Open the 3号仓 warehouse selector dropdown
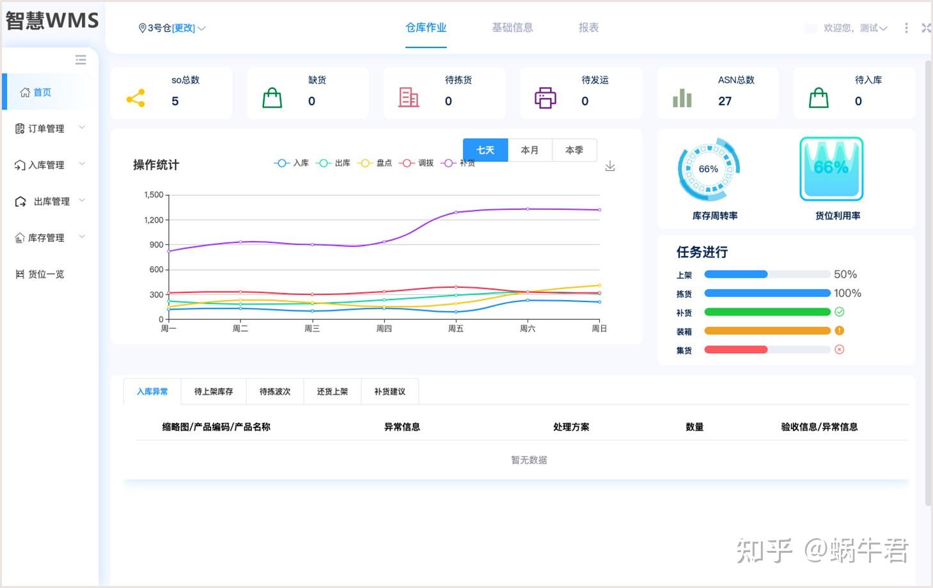Image resolution: width=933 pixels, height=588 pixels. [x=172, y=28]
